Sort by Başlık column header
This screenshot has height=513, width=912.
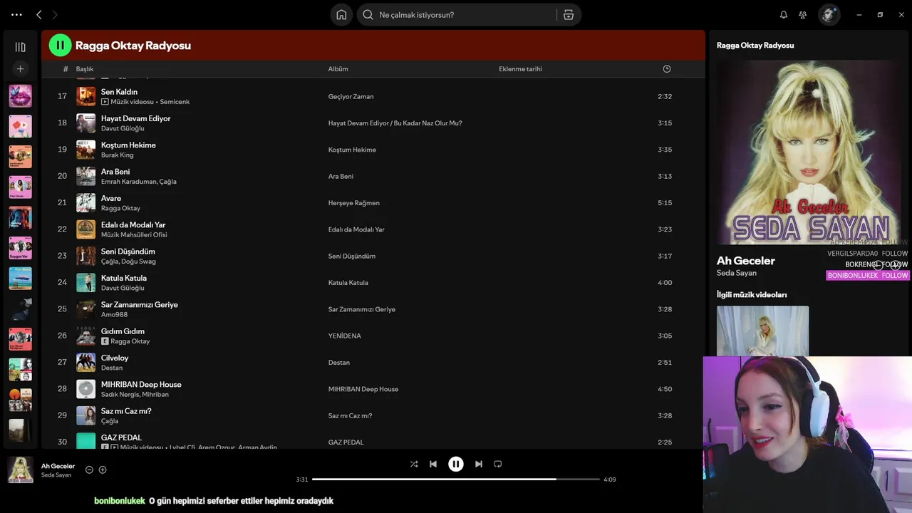pyautogui.click(x=85, y=69)
